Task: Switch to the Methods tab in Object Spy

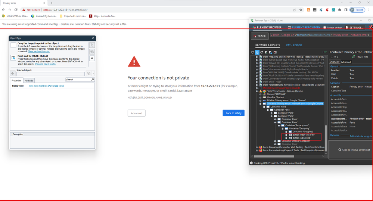Action: [x=29, y=81]
